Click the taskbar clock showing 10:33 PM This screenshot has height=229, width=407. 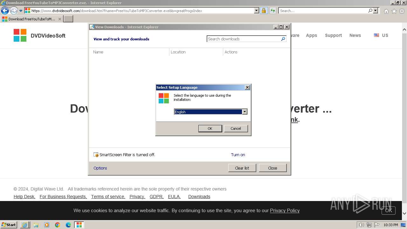pyautogui.click(x=390, y=225)
